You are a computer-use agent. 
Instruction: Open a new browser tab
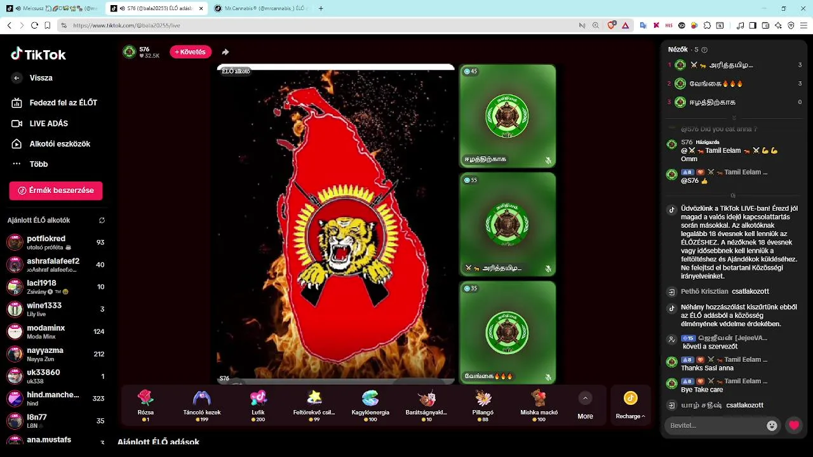[321, 8]
